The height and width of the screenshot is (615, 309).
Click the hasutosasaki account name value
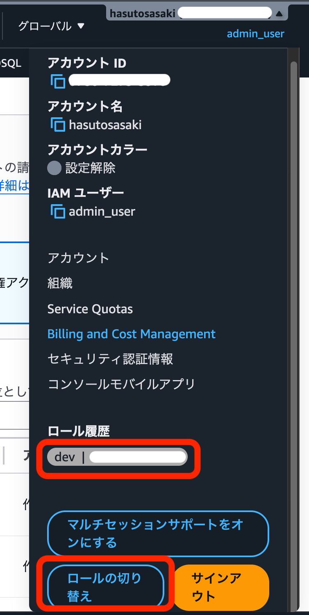[x=105, y=124]
